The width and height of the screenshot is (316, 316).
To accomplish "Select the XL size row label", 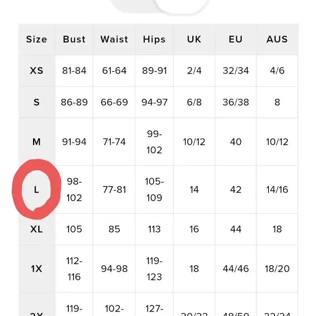I will click(x=36, y=229).
